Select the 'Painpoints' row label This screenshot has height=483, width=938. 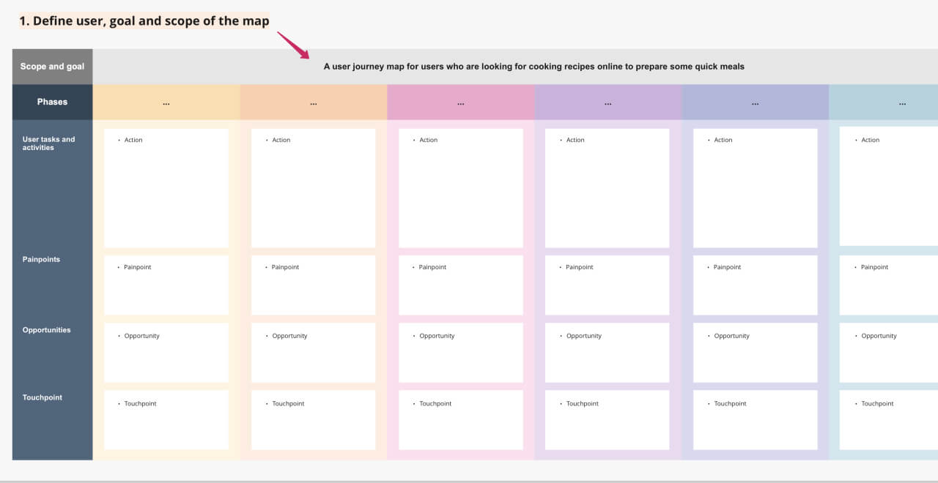pyautogui.click(x=41, y=260)
